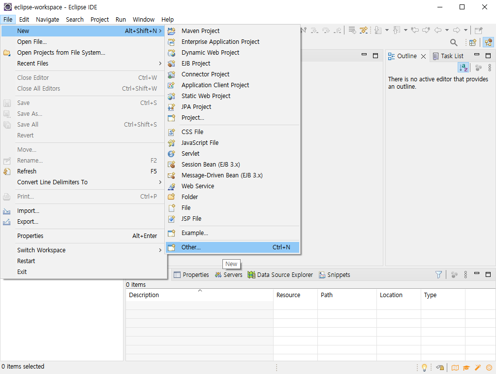This screenshot has width=496, height=374.
Task: Close the Outline view tab
Action: pos(423,56)
